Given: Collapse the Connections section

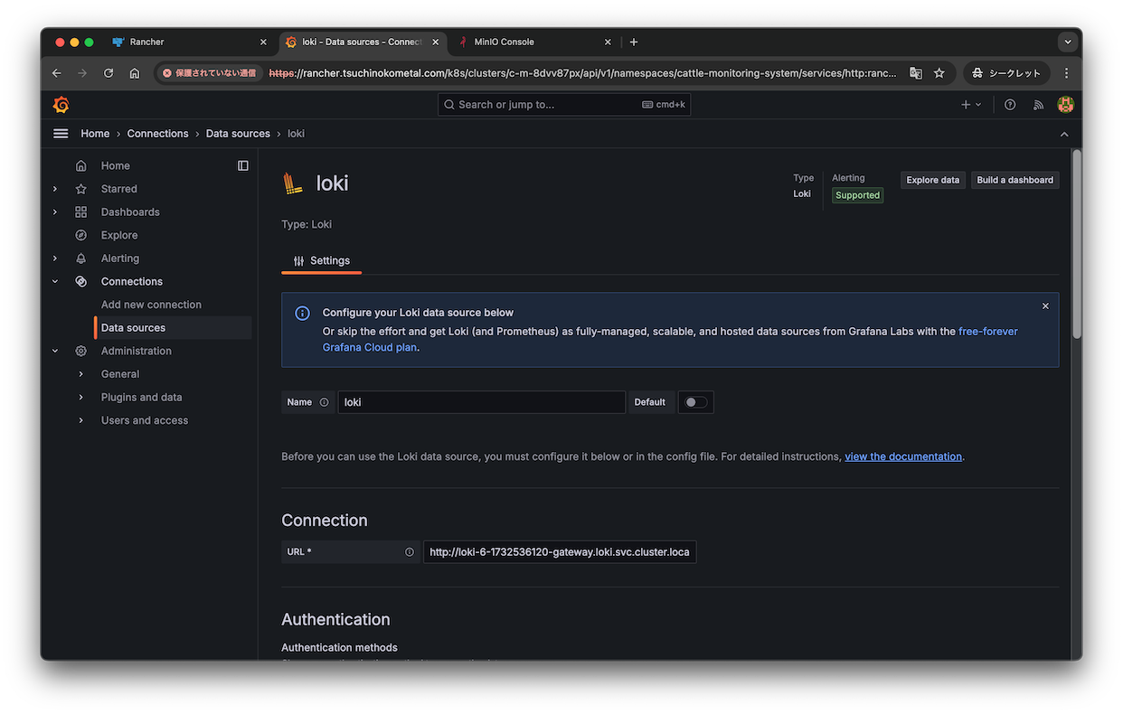Looking at the screenshot, I should point(55,282).
